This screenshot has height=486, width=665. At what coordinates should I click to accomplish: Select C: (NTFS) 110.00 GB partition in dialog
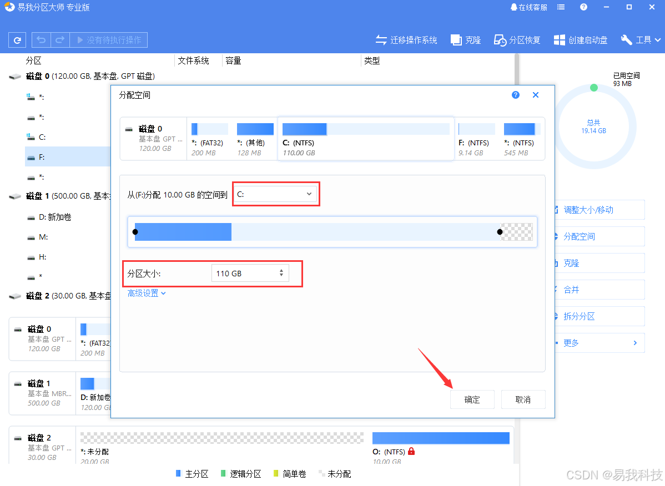[366, 139]
